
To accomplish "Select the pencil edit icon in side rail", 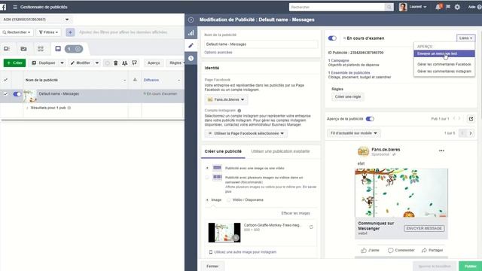I will pos(191,45).
